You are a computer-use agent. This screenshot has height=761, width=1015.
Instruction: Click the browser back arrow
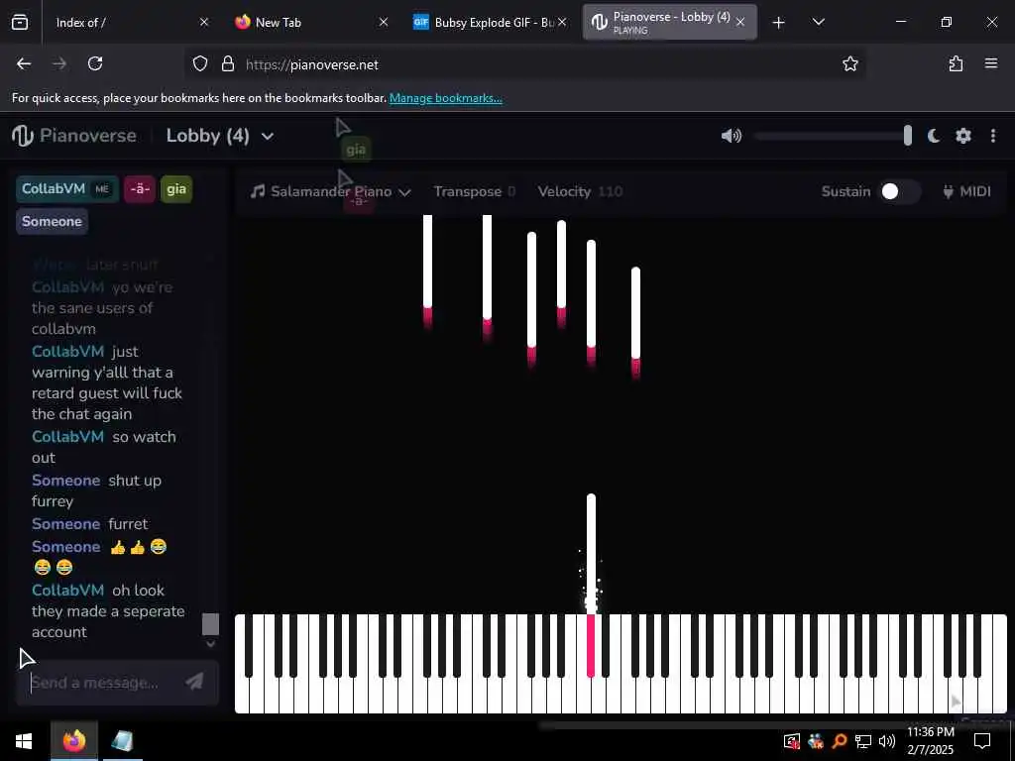24,63
